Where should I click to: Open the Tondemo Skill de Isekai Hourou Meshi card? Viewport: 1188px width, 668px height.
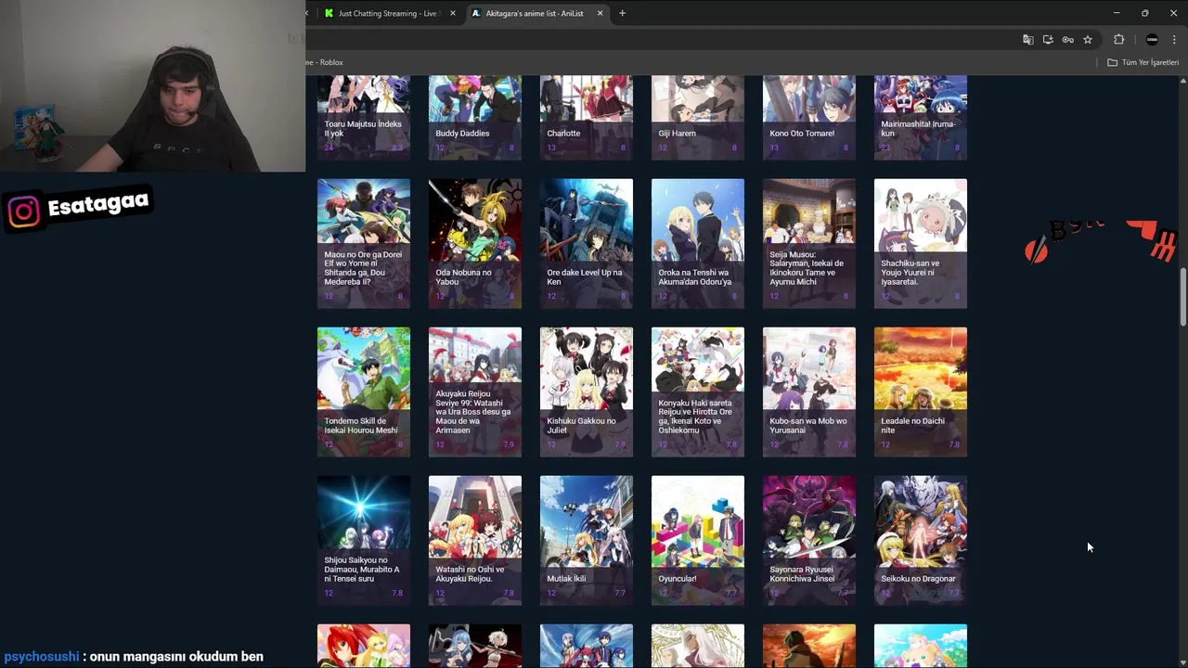point(364,392)
